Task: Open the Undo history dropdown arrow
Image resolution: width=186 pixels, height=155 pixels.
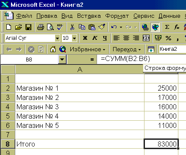Action: (x=121, y=27)
